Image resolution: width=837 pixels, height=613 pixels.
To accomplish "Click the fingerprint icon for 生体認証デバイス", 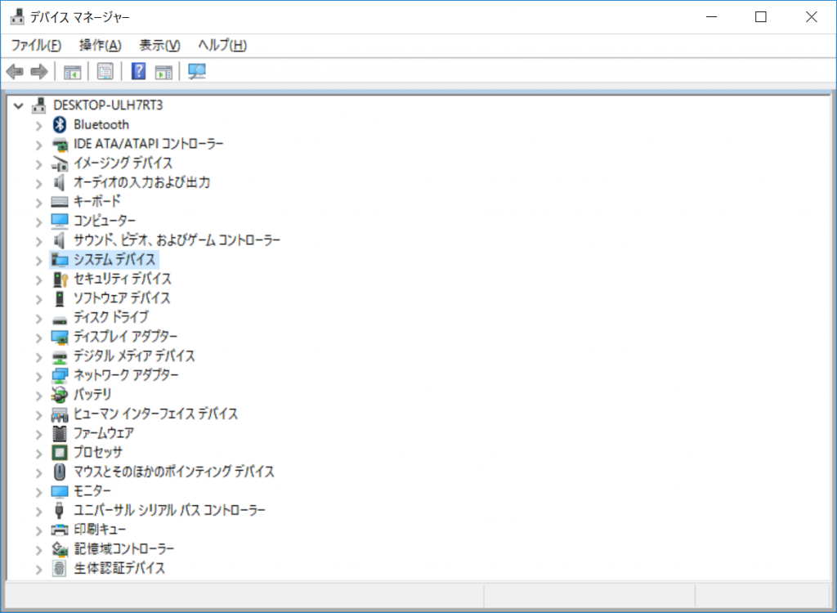I will pos(59,568).
